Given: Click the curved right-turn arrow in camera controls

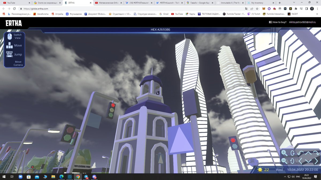Looking at the screenshot, I should point(316,153).
